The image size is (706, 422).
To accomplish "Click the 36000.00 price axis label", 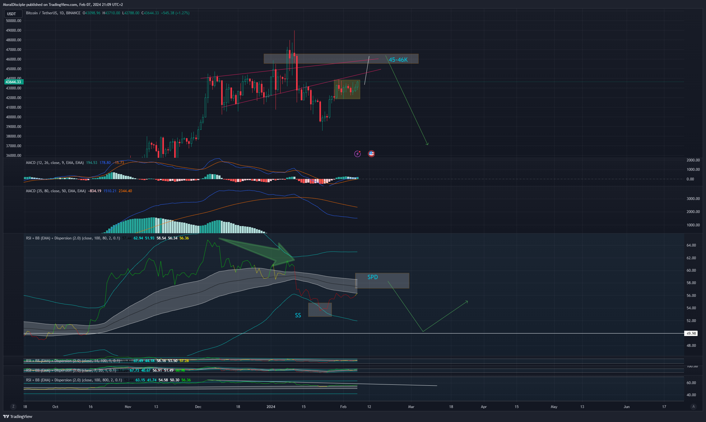I will [x=14, y=156].
